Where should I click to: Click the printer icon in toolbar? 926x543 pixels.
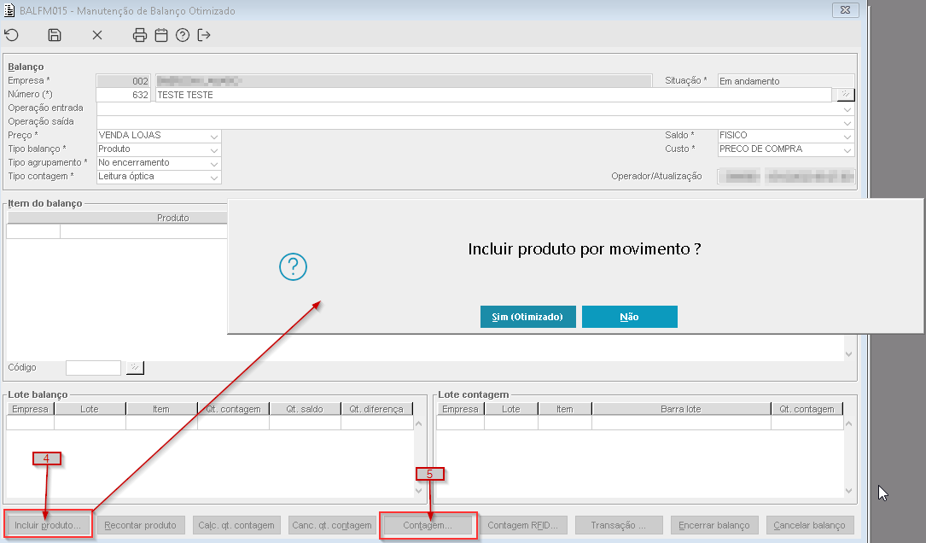tap(140, 36)
